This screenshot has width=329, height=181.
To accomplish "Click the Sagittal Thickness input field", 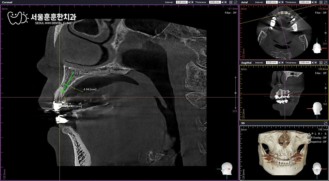I will (305, 62).
